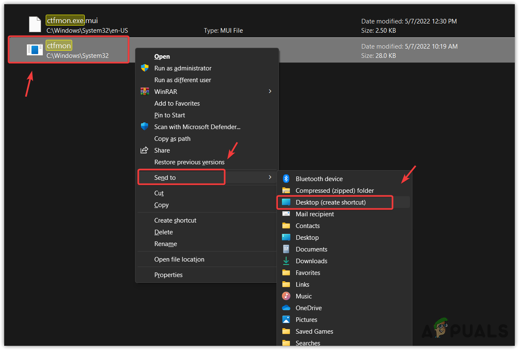Screen dimensions: 519x350
Task: Open ctfmon file Properties
Action: point(168,275)
